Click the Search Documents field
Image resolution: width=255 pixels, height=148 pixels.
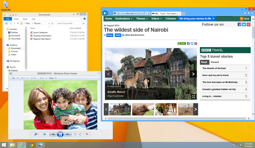[70, 23]
